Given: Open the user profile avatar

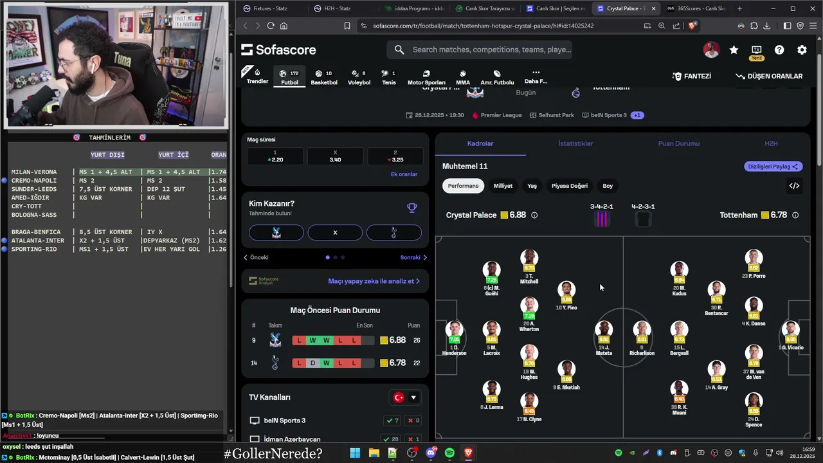Looking at the screenshot, I should click(711, 50).
